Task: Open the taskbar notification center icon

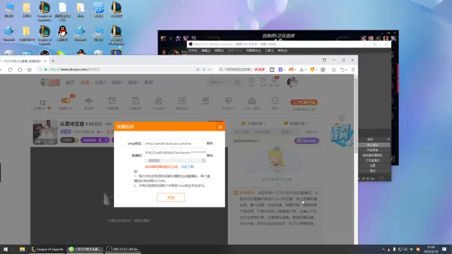Action: coord(444,249)
